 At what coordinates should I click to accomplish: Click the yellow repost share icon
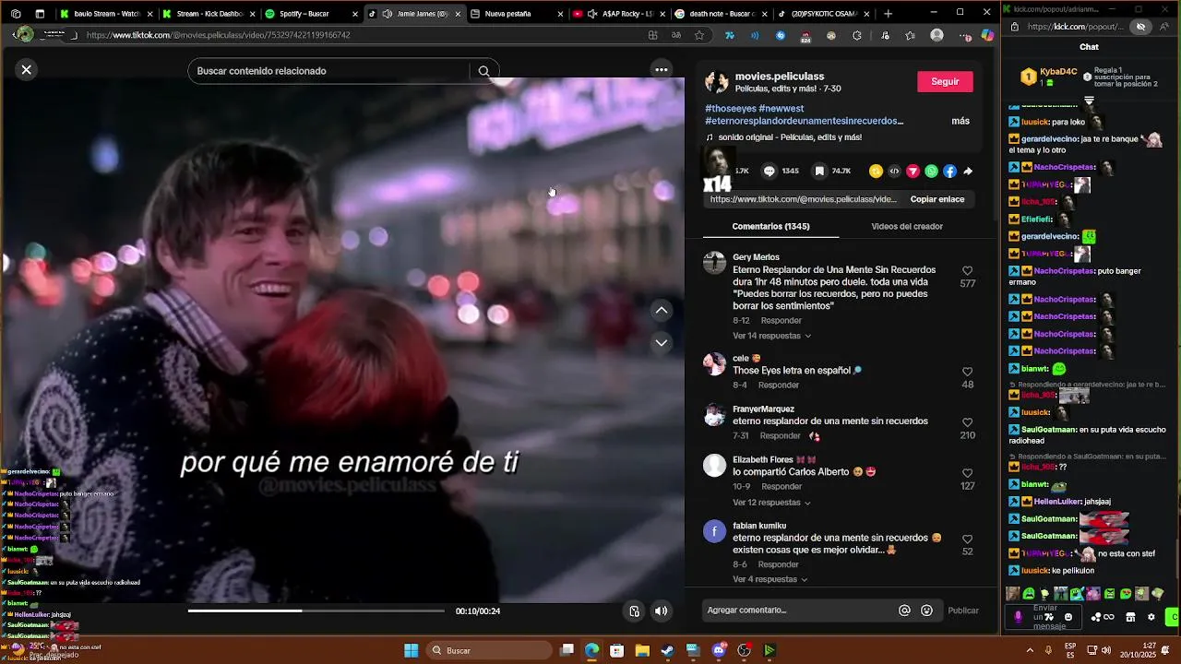(x=876, y=171)
